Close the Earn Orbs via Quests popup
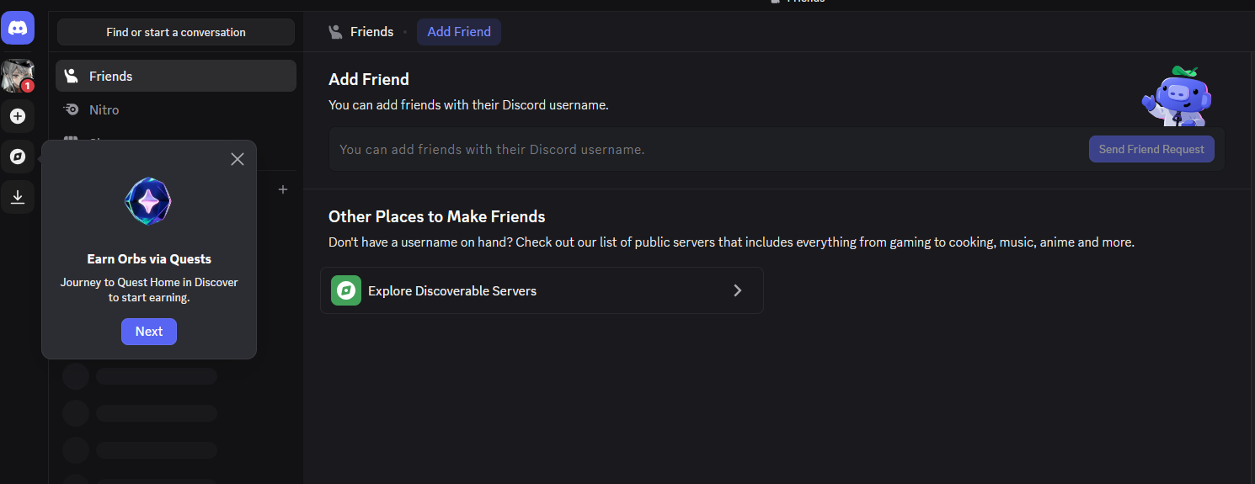 238,159
